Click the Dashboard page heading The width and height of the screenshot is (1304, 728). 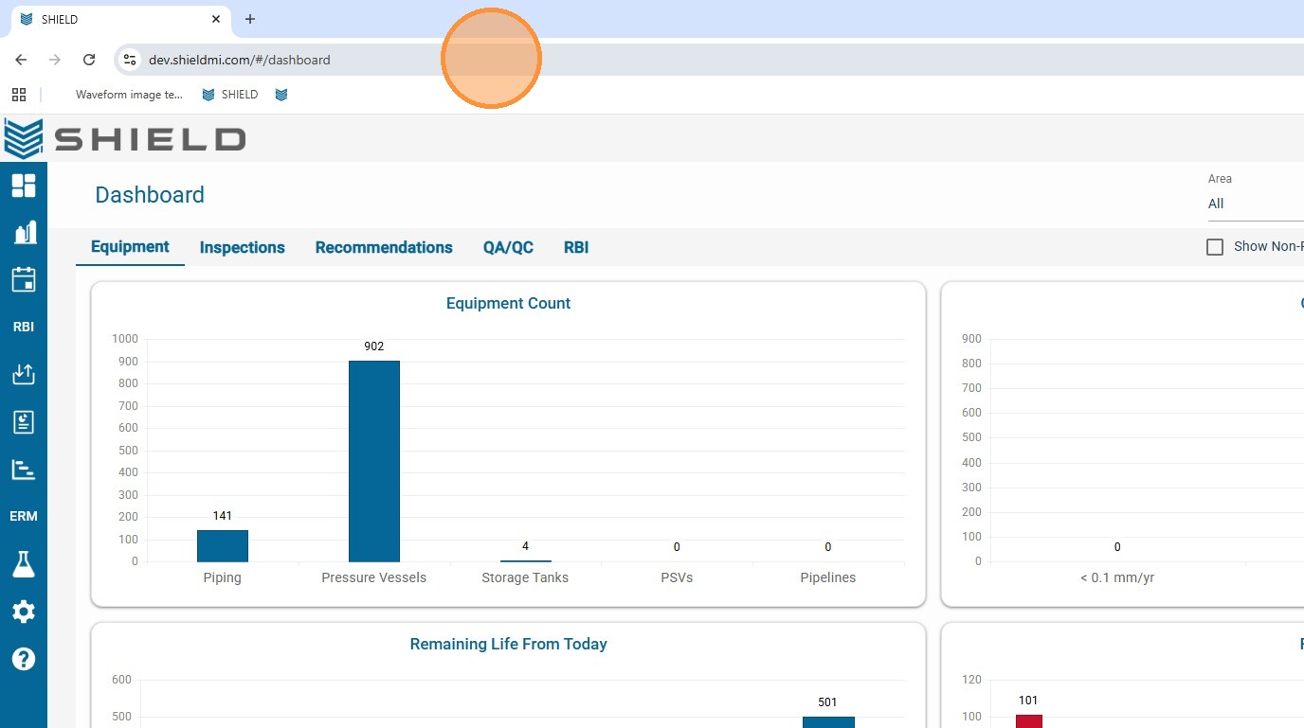click(x=150, y=195)
